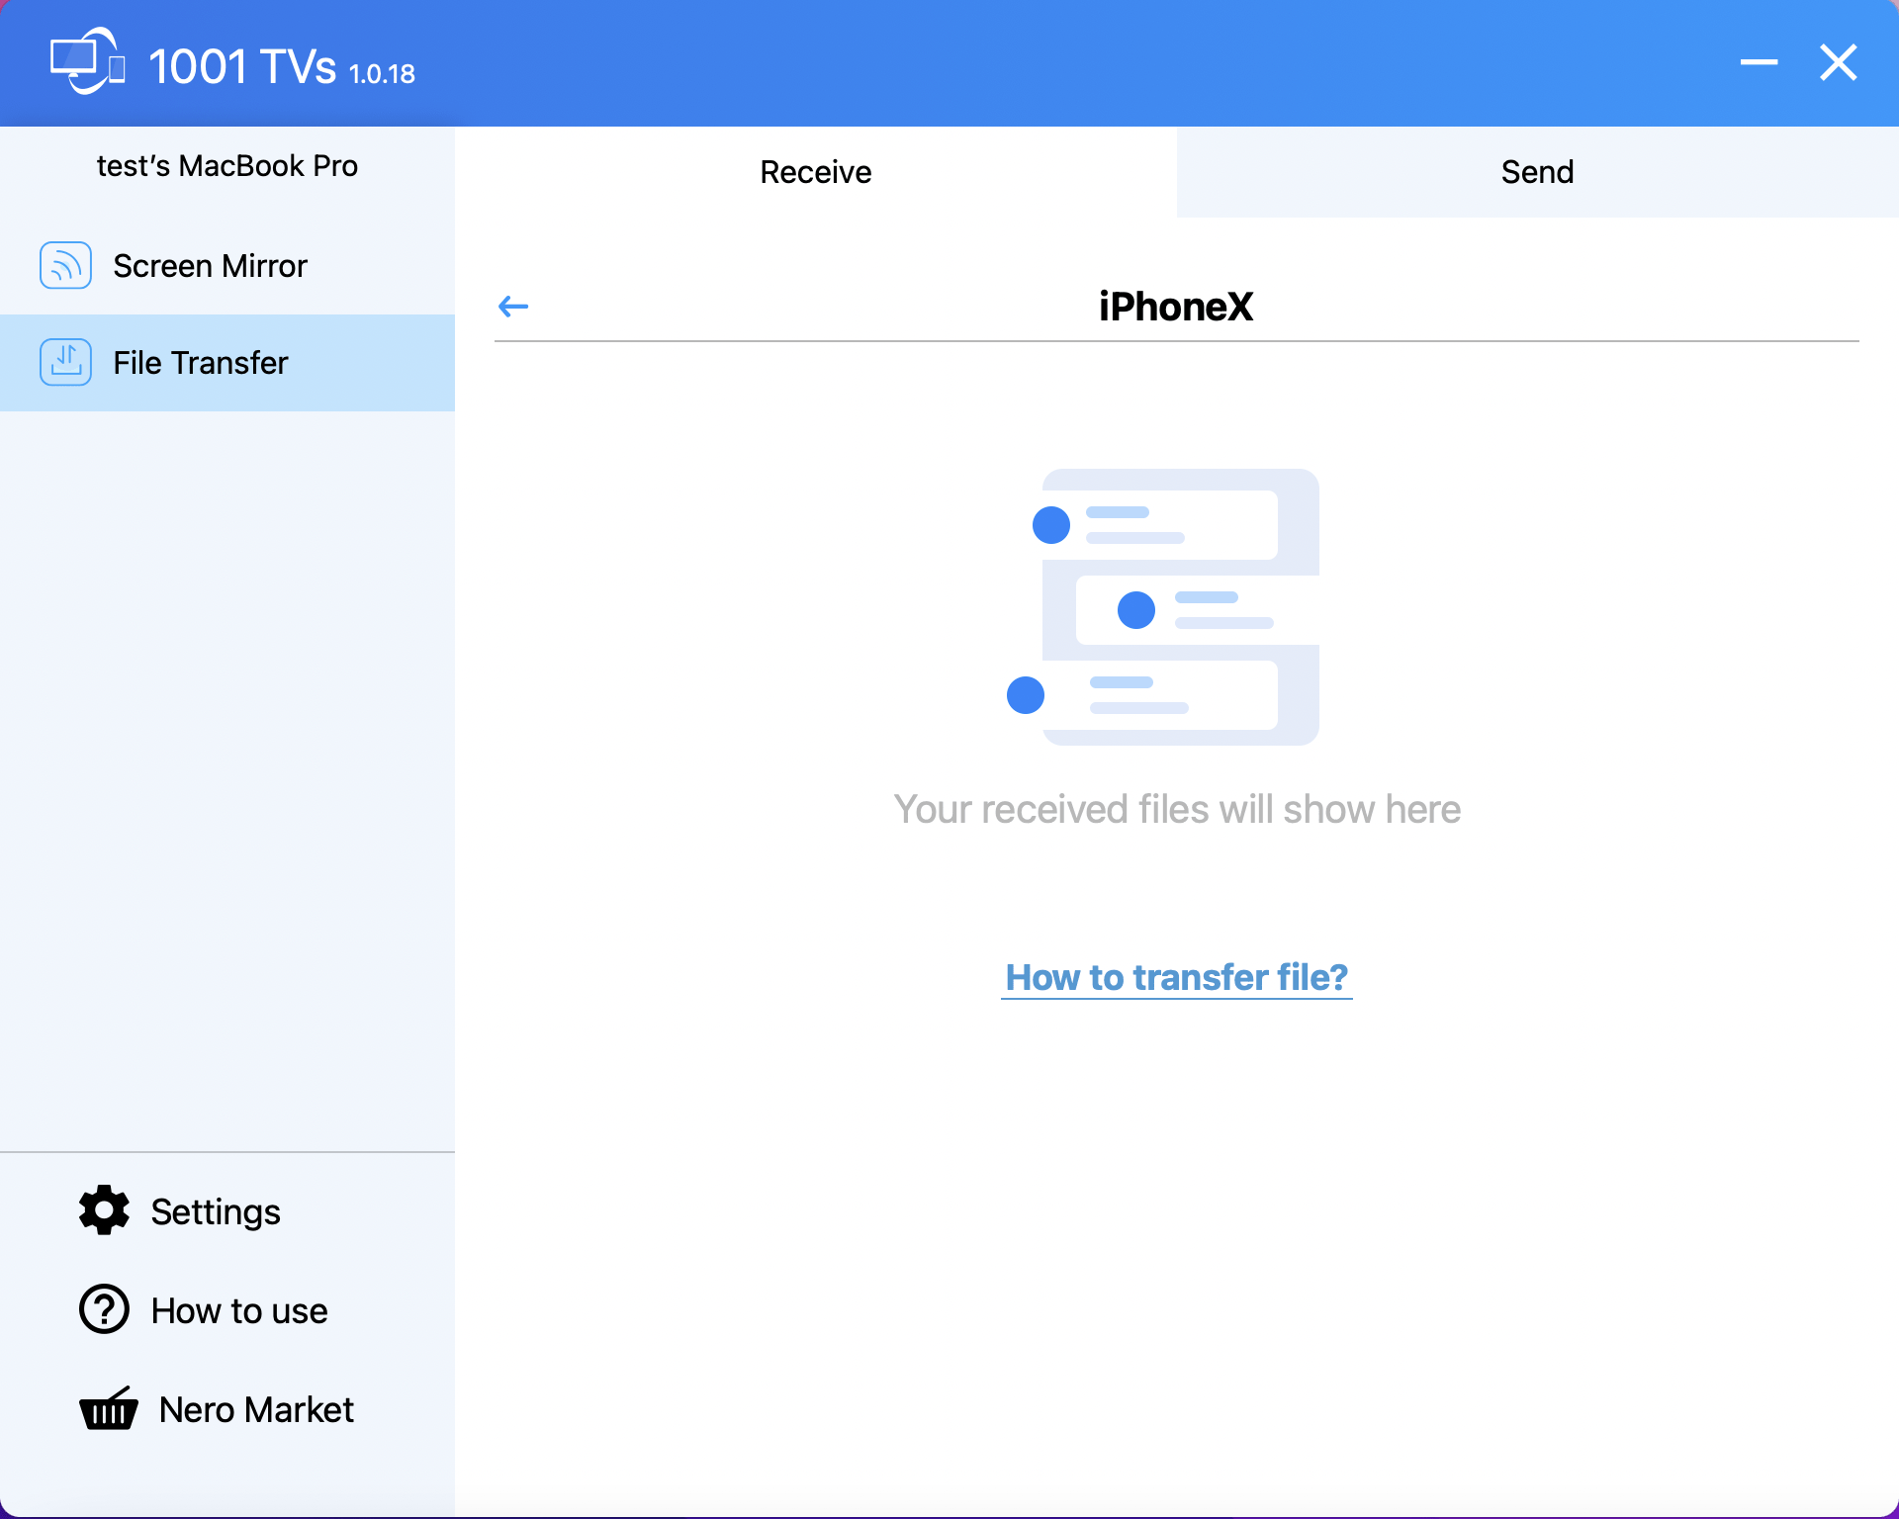Minimize the 1001 TVs window
1899x1519 pixels.
pos(1759,62)
